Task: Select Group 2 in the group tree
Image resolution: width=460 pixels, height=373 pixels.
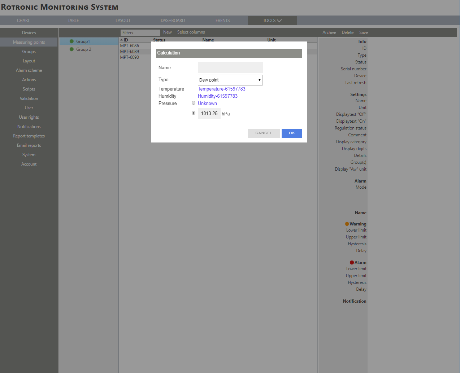Action: pyautogui.click(x=84, y=49)
